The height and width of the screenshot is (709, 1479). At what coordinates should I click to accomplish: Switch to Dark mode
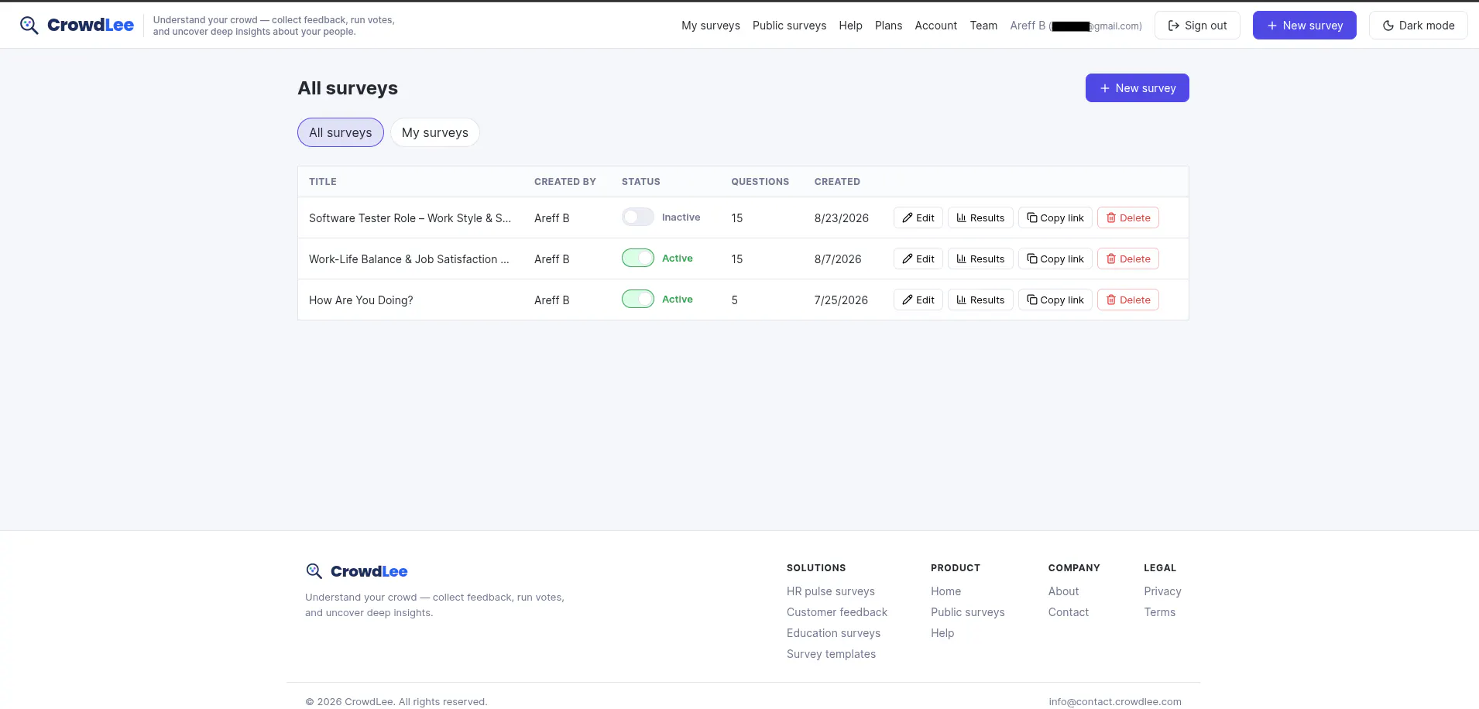tap(1419, 26)
